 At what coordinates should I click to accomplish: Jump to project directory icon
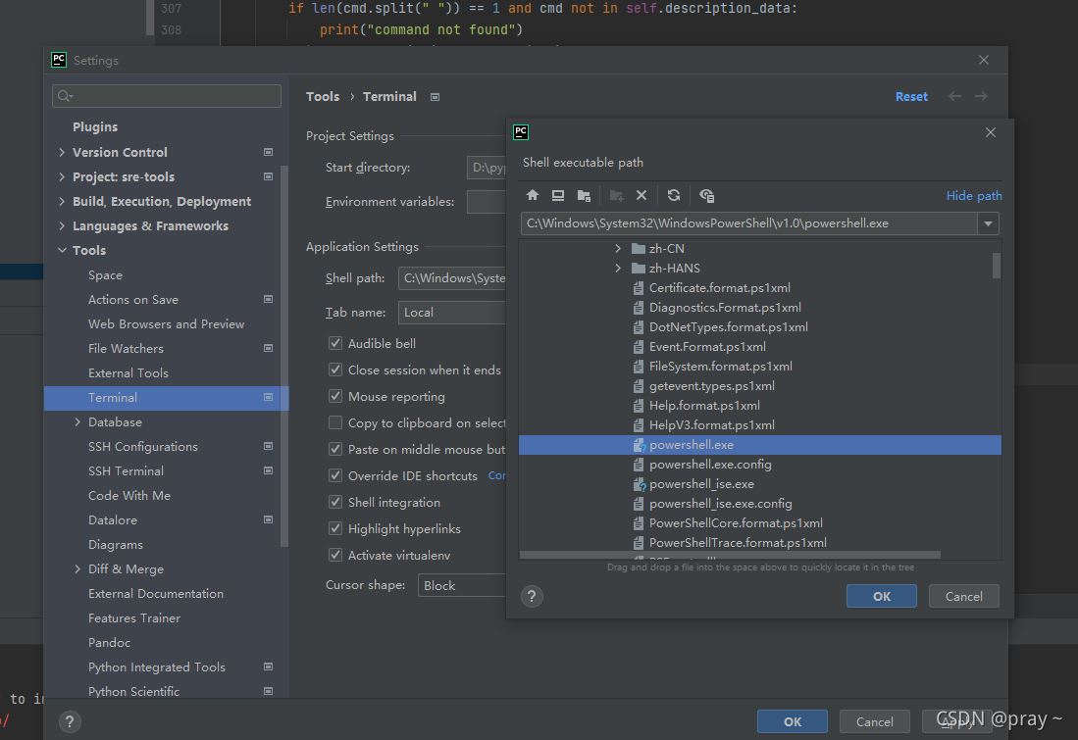(x=584, y=196)
